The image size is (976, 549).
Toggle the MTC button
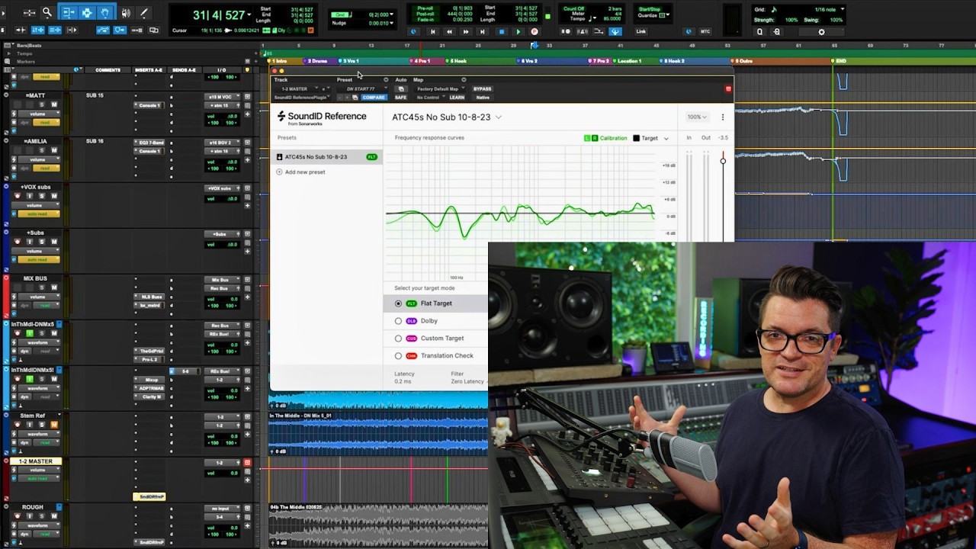click(706, 31)
